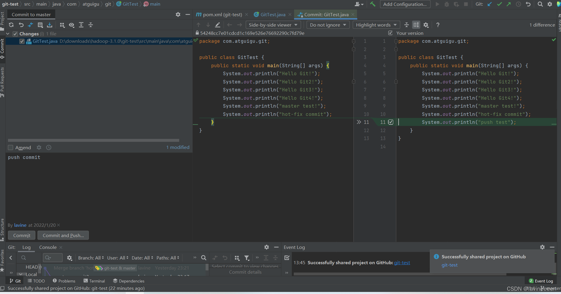This screenshot has height=294, width=561.
Task: Uncheck GitTest.java file checkbox
Action: click(x=22, y=41)
